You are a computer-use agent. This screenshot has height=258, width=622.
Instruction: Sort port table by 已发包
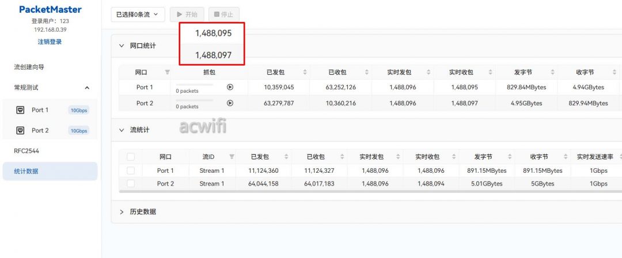click(x=305, y=72)
